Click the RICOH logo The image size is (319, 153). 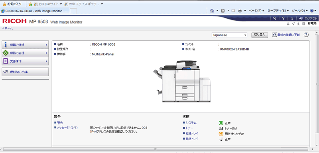click(x=14, y=21)
